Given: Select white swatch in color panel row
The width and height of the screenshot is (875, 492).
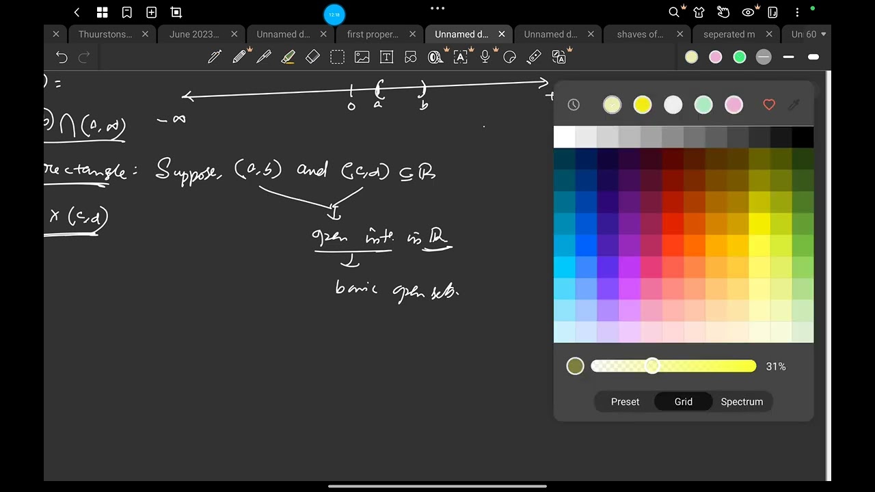Looking at the screenshot, I should coord(673,105).
